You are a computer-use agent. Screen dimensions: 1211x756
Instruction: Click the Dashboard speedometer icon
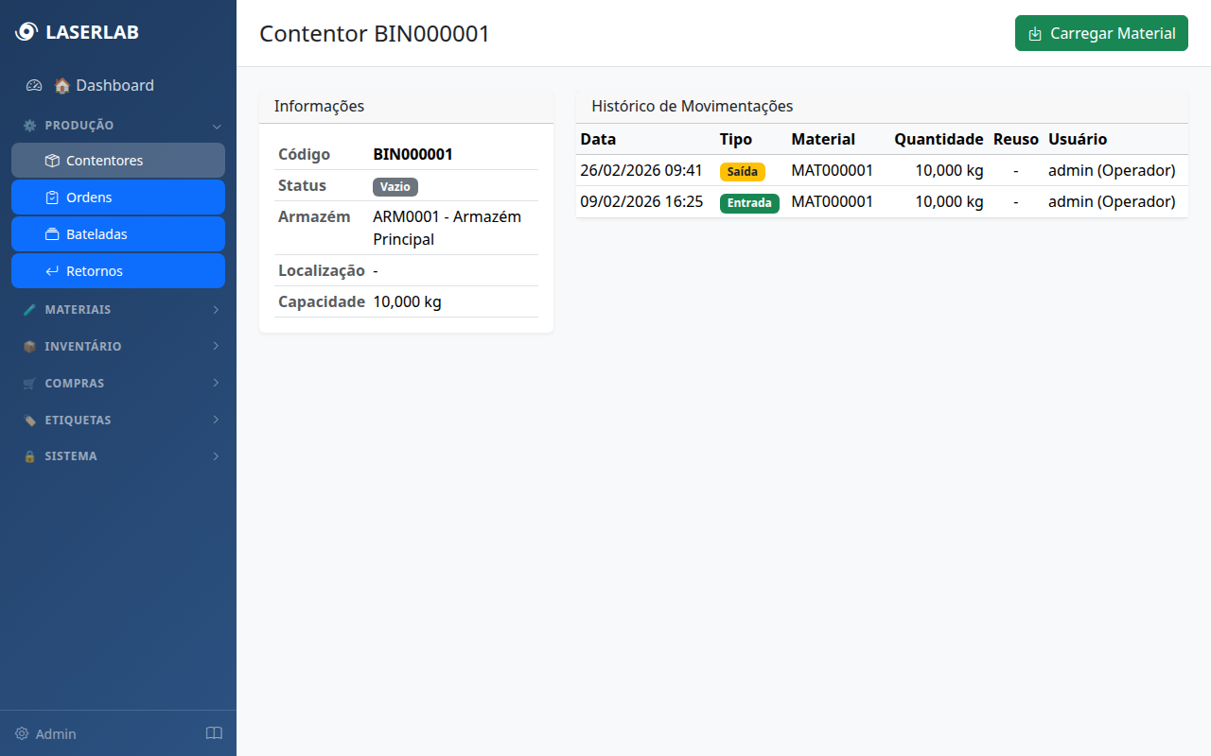34,85
